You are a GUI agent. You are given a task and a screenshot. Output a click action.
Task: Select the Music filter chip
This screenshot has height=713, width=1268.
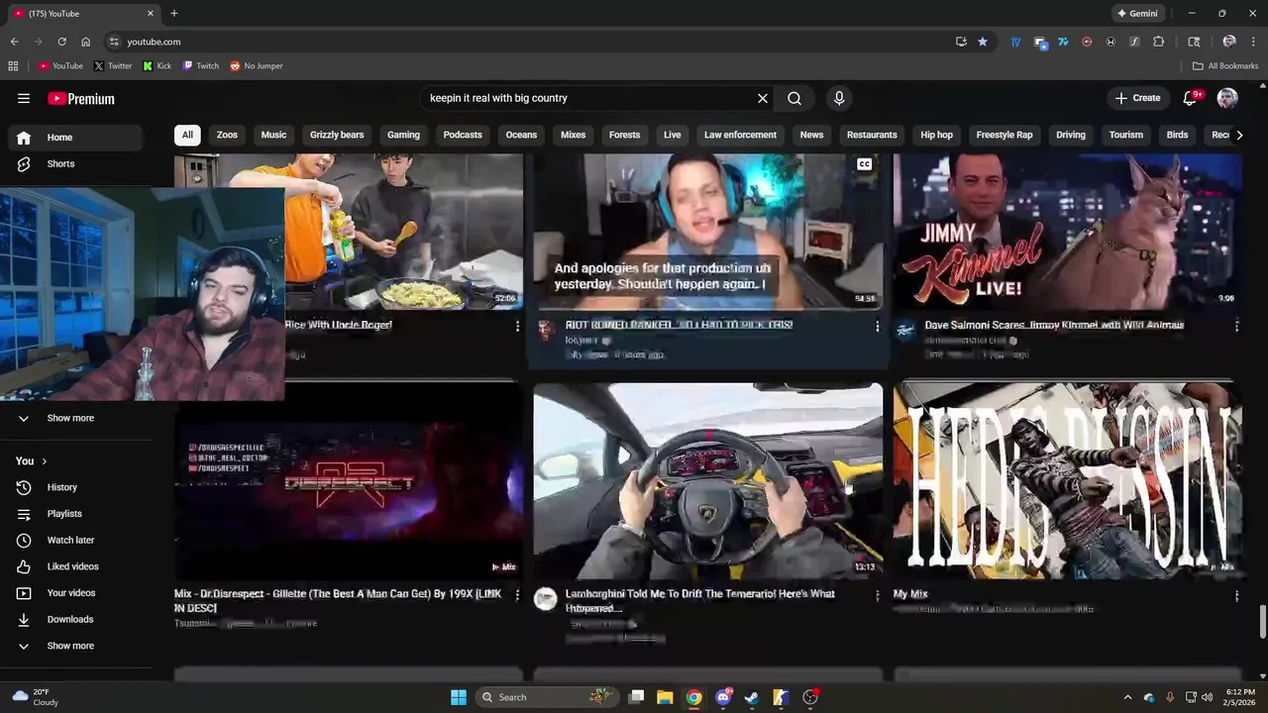click(x=273, y=135)
